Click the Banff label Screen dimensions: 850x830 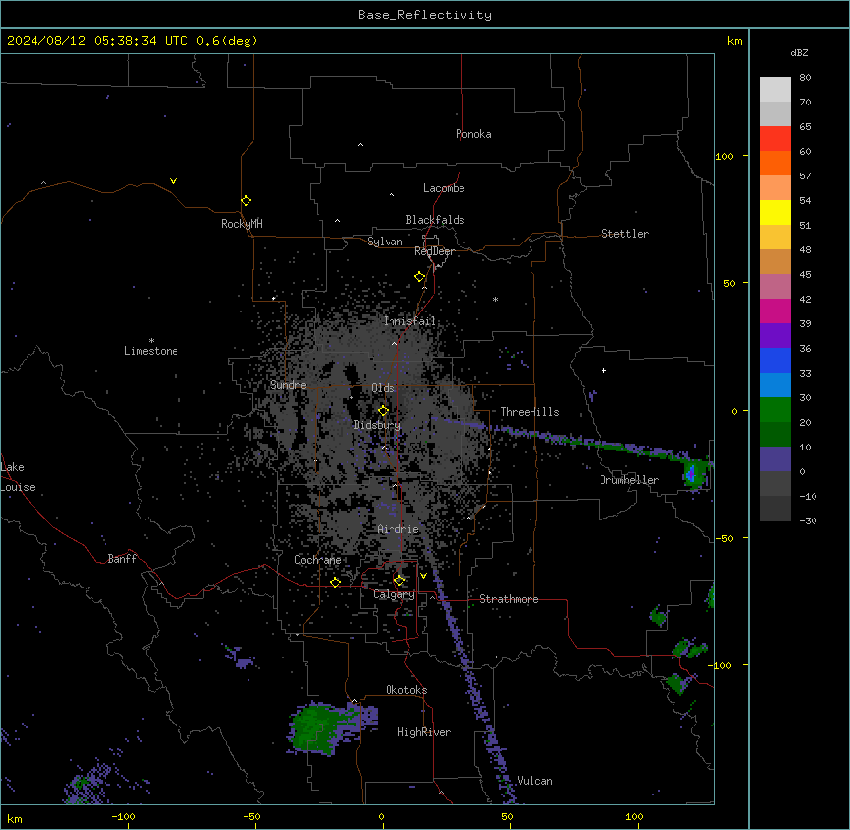click(122, 559)
